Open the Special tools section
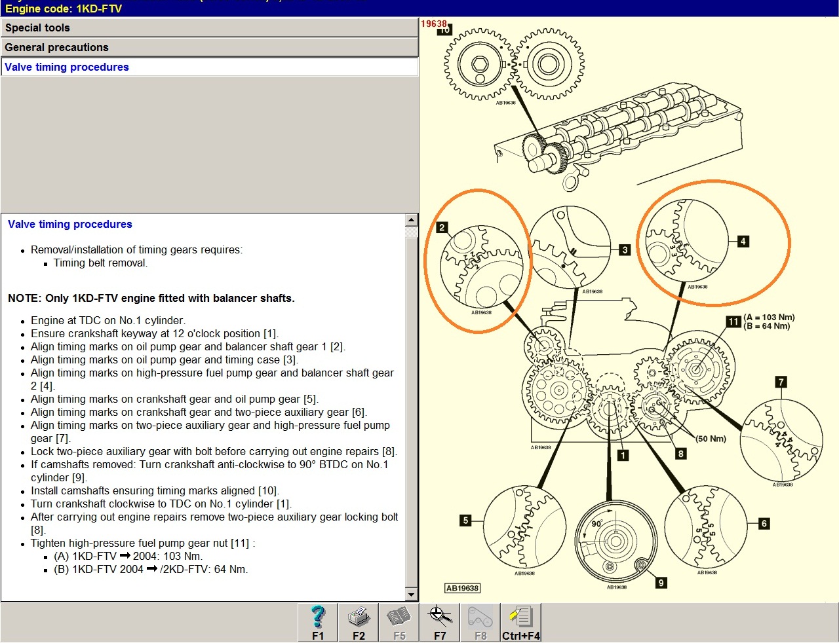 (209, 28)
